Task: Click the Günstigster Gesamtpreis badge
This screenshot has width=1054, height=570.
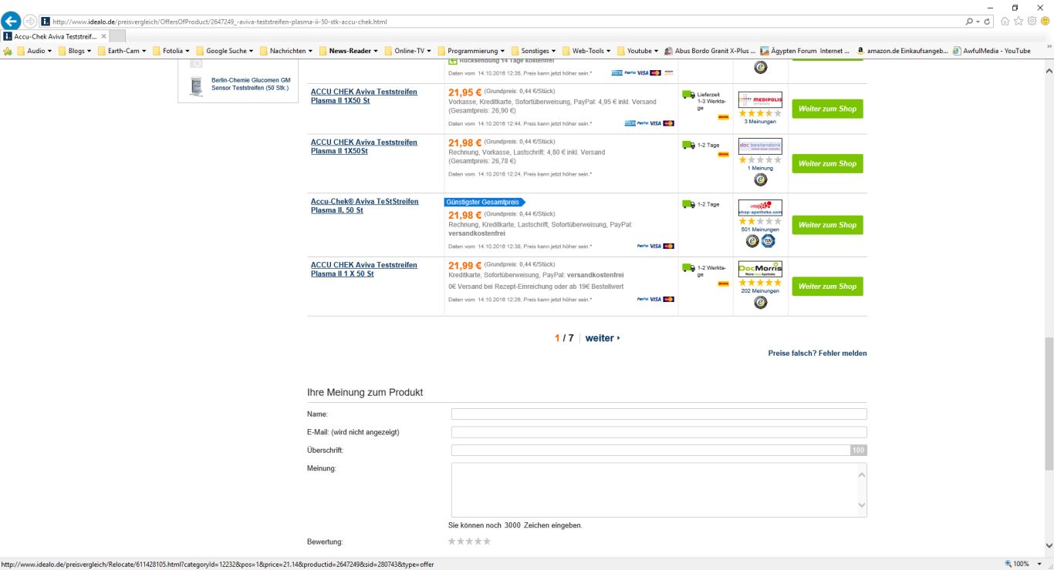Action: pos(484,202)
